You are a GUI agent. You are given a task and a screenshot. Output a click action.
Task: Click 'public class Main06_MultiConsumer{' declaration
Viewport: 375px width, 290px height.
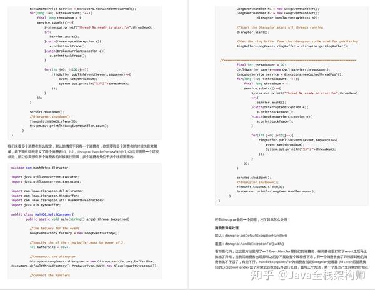(42, 214)
